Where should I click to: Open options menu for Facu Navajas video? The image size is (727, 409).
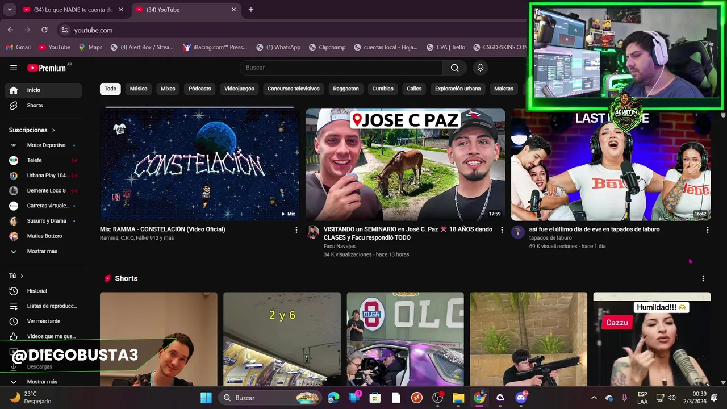(x=502, y=229)
